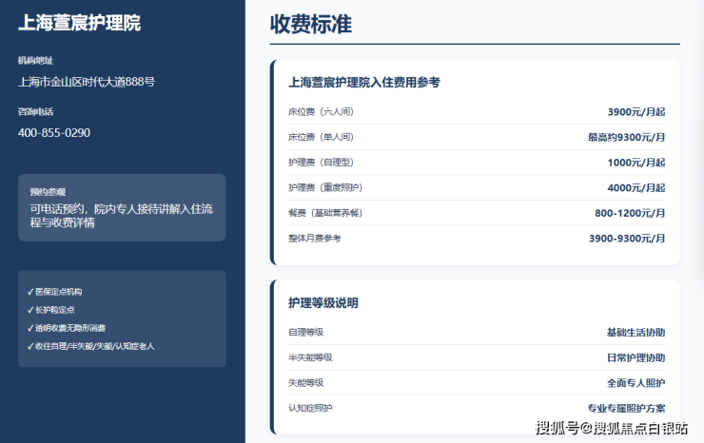Click the 收住自理/半失能/失能/认知症老人 item
704x443 pixels.
click(x=90, y=346)
